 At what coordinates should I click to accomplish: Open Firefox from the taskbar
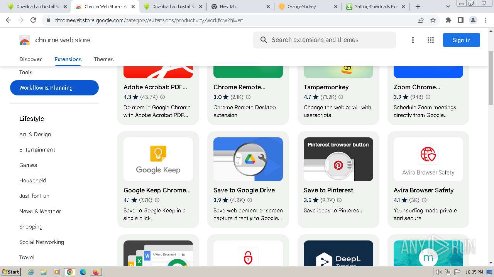click(x=95, y=272)
